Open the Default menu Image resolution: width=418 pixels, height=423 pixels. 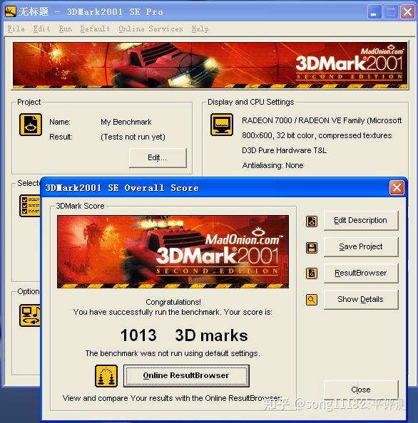tap(95, 28)
